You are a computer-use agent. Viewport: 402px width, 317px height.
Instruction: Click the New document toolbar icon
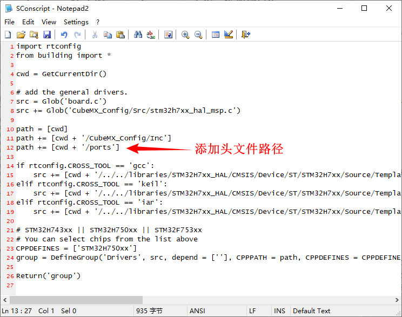[8, 35]
